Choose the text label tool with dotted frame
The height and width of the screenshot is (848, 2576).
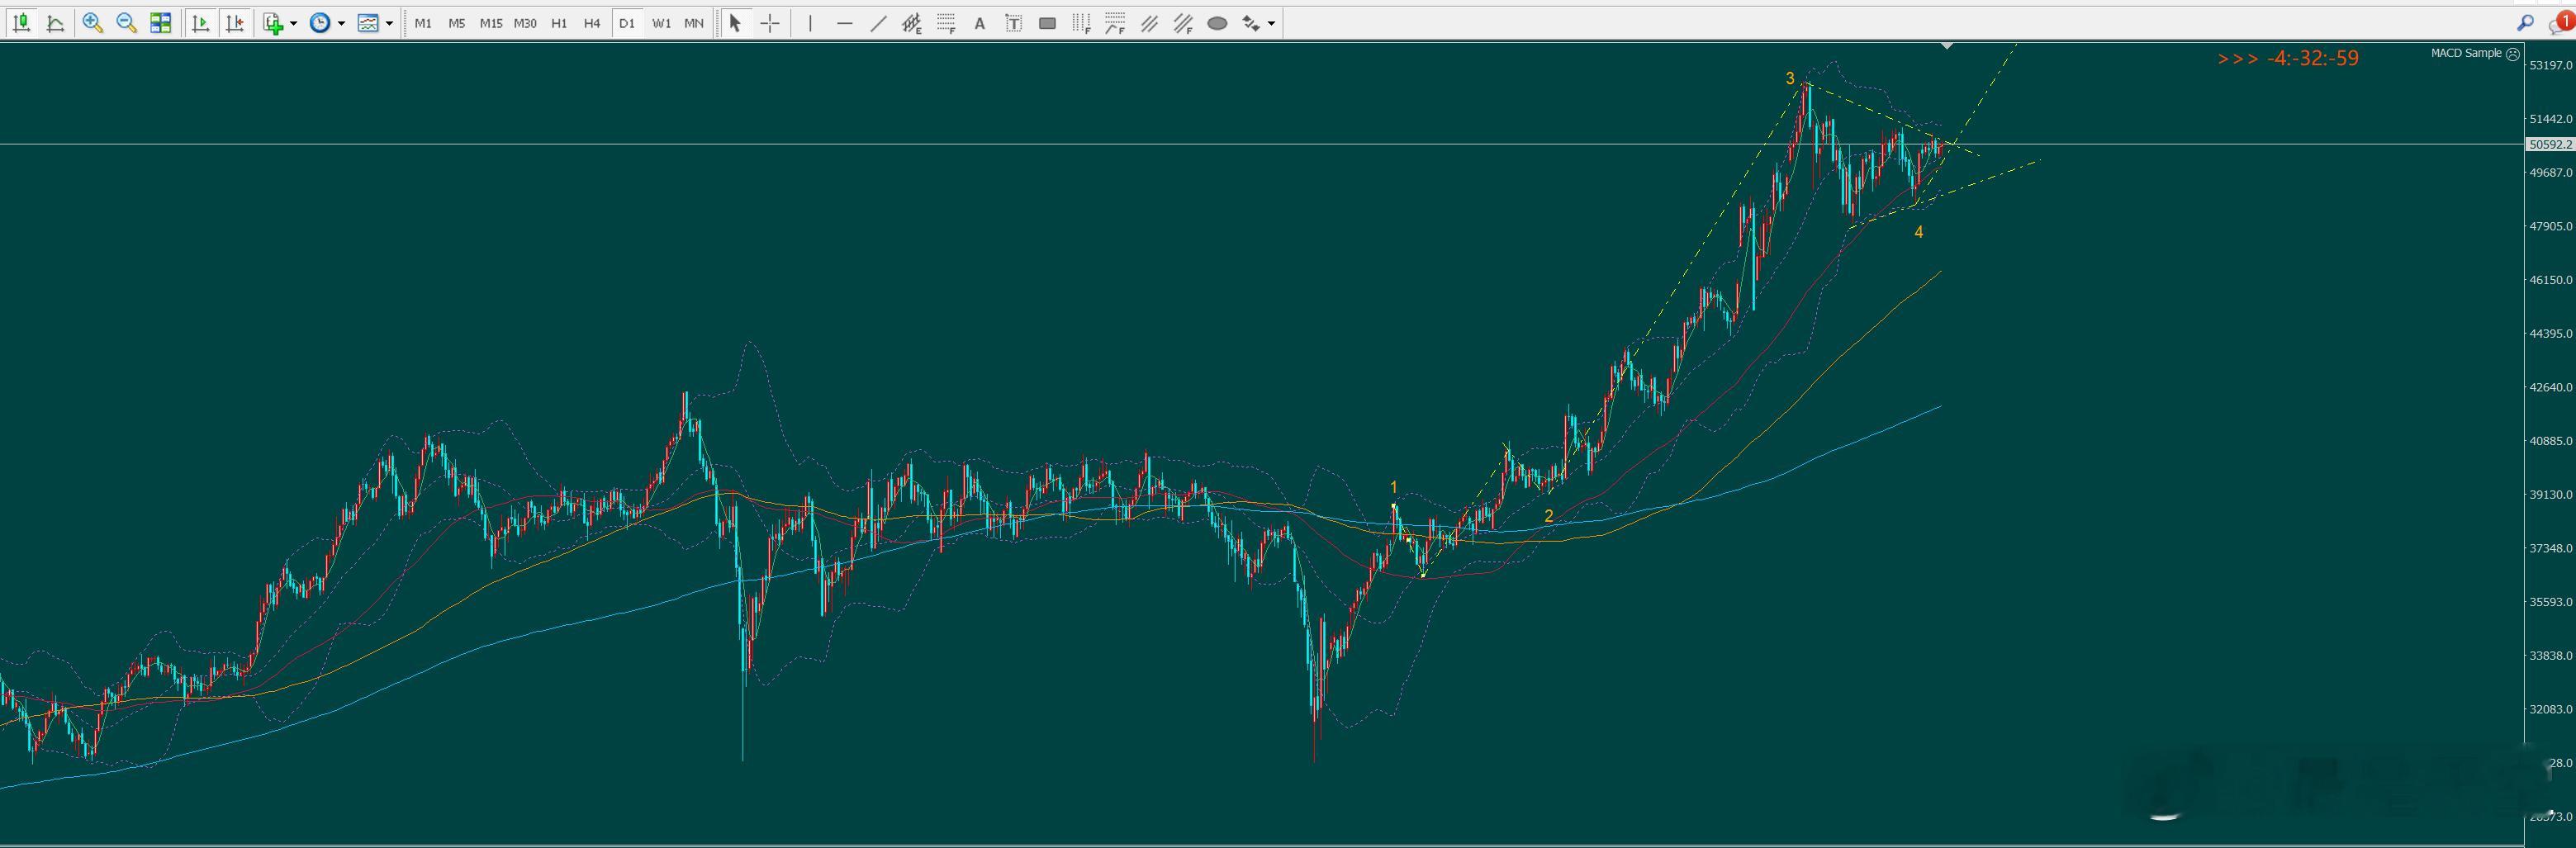(x=1014, y=23)
